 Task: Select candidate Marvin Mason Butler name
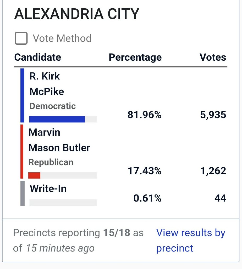(59, 140)
